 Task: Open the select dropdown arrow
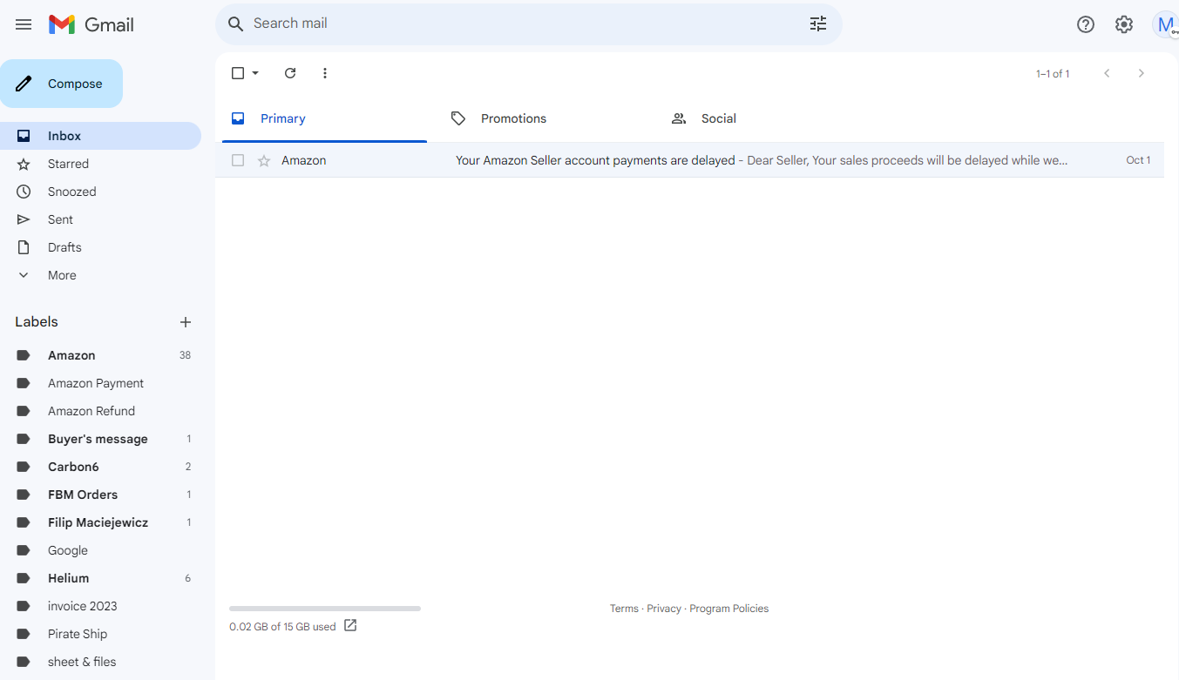click(x=255, y=73)
